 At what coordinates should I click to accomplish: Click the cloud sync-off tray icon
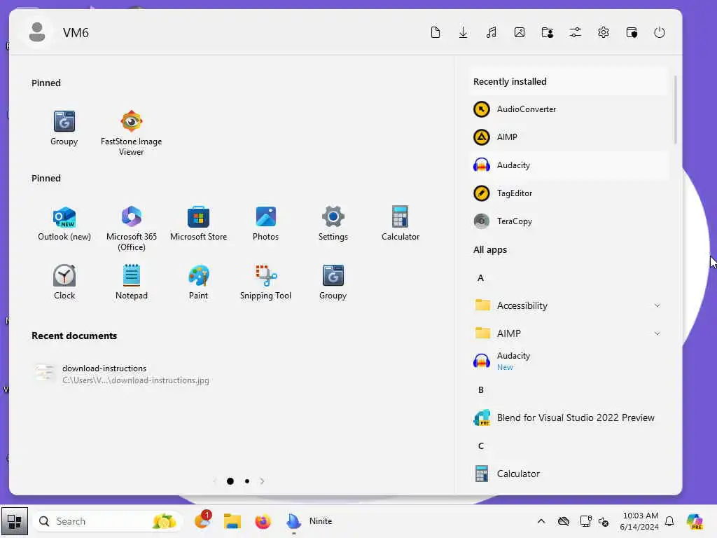tap(564, 521)
